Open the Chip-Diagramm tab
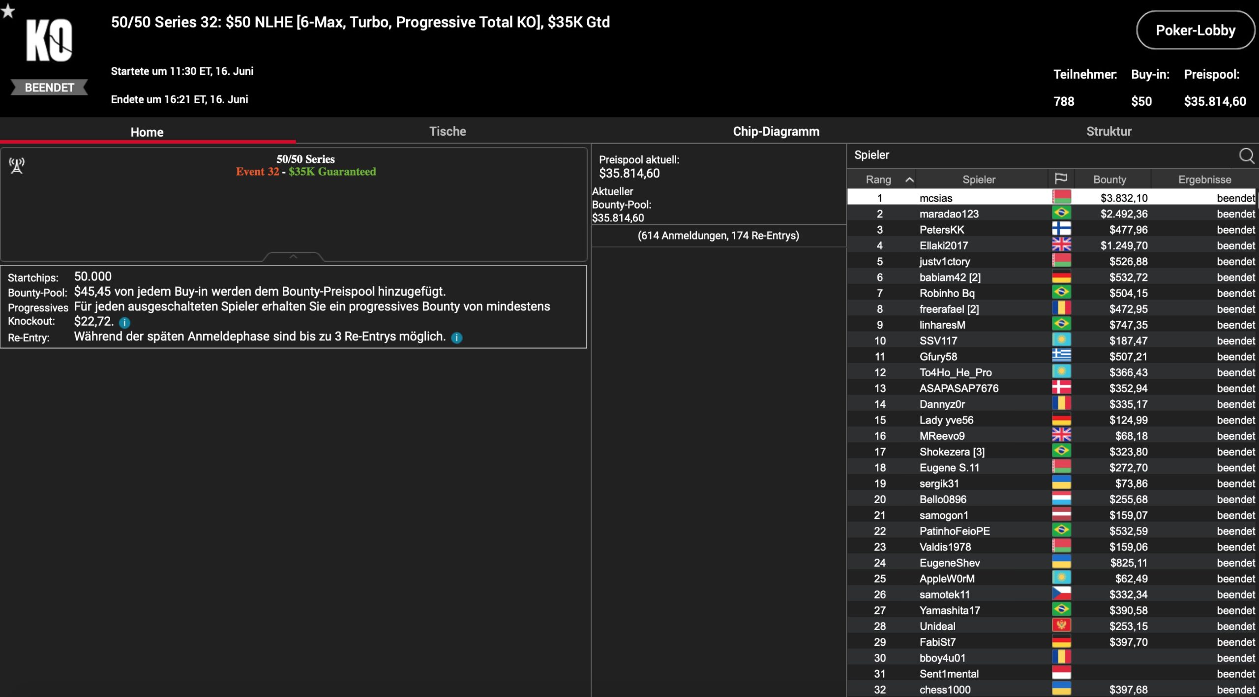Screen dimensions: 1259x697 pyautogui.click(x=776, y=131)
